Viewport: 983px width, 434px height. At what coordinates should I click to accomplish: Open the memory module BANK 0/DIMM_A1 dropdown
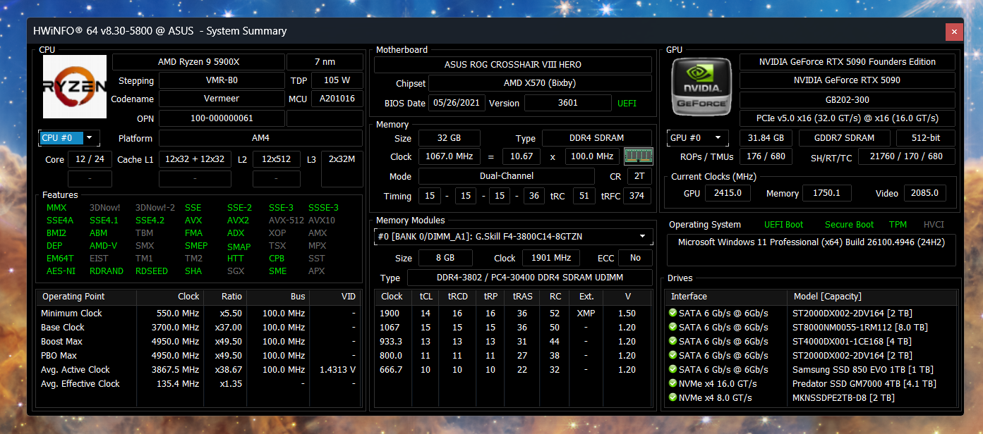513,236
